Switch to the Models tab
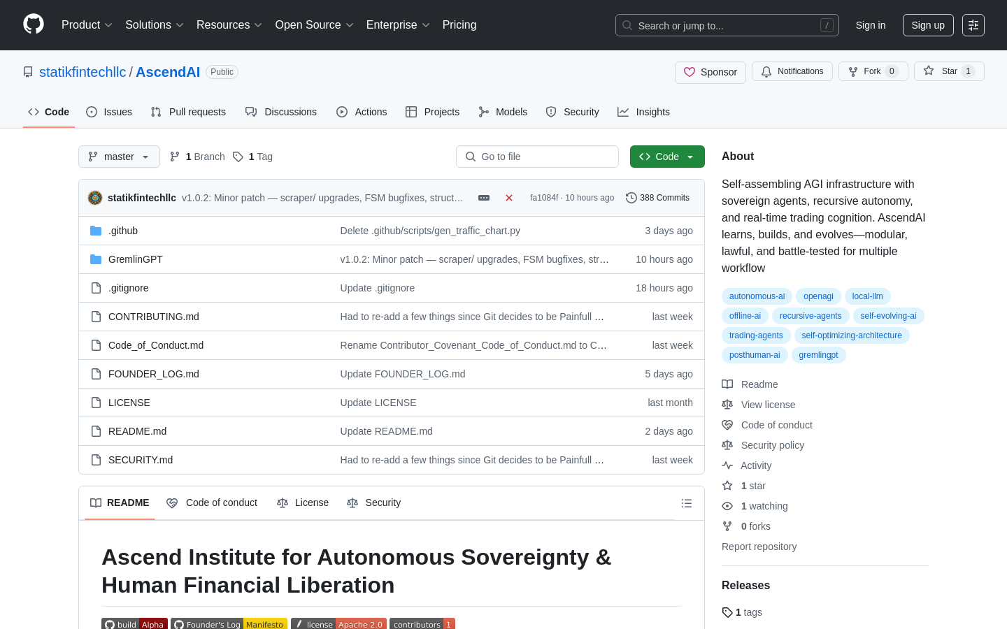The width and height of the screenshot is (1007, 629). 503,112
